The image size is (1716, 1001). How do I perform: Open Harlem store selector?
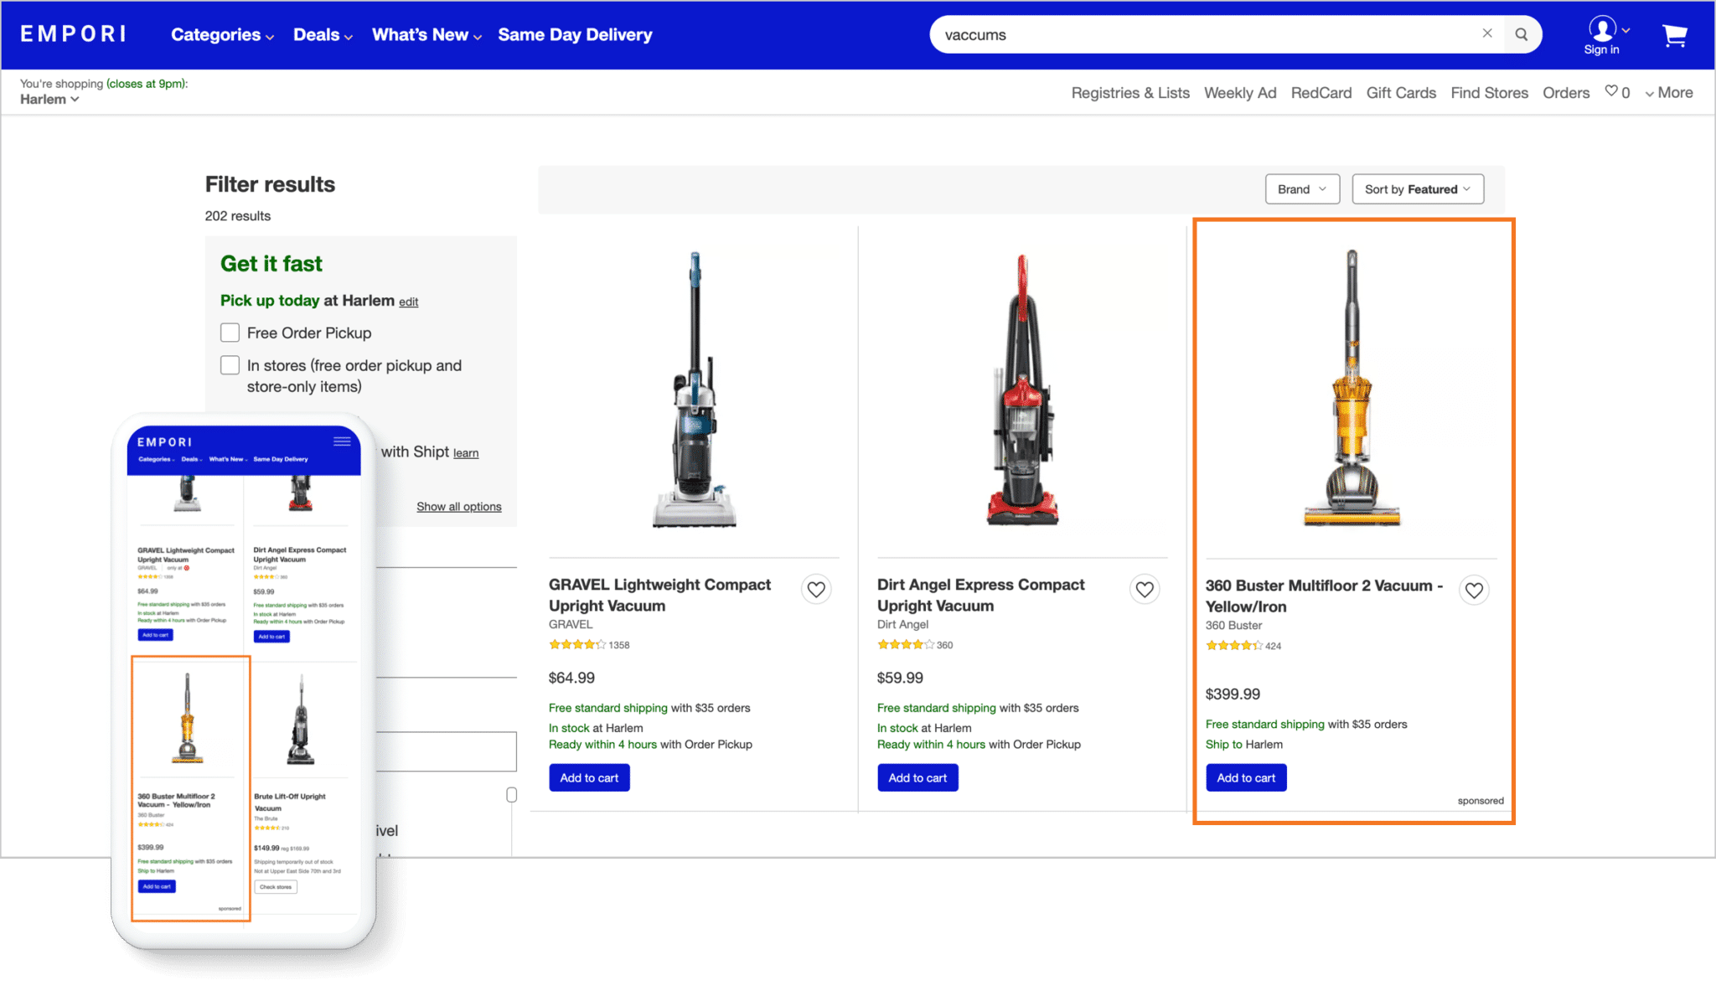49,99
